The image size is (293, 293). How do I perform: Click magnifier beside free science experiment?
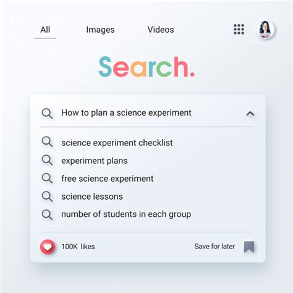coord(47,178)
